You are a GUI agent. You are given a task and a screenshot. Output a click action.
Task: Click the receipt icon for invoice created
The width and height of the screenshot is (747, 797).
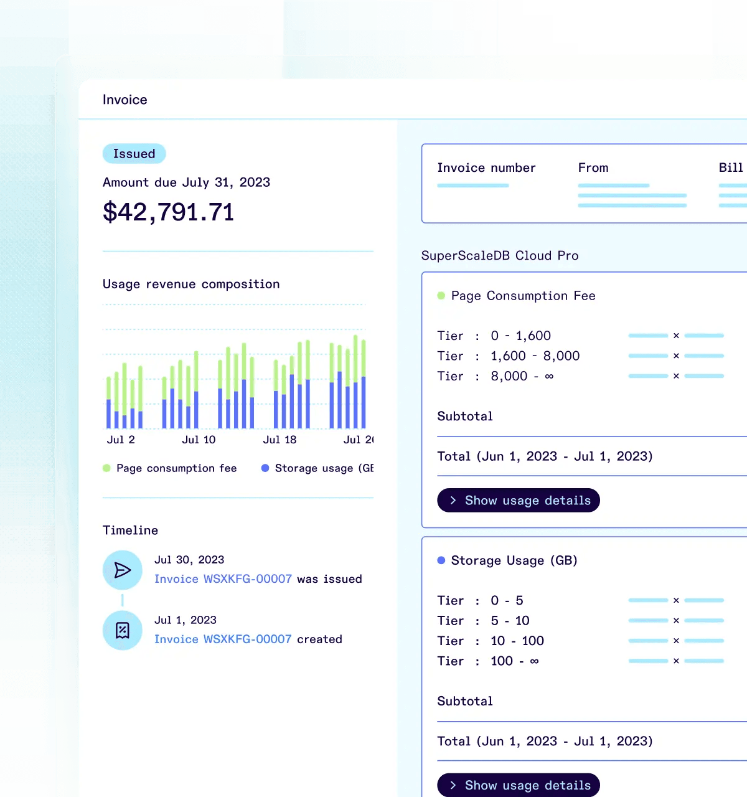pyautogui.click(x=123, y=630)
